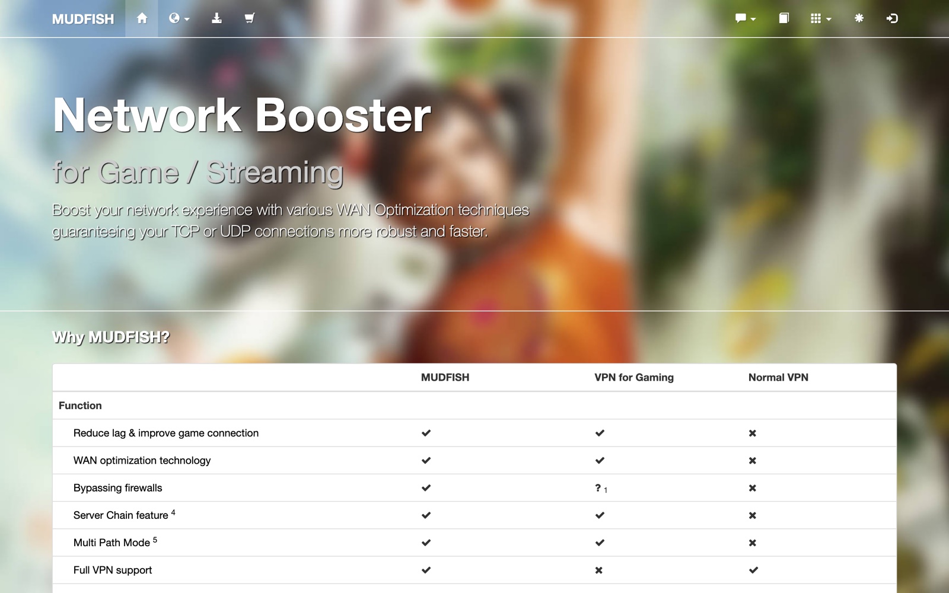Open the shopping cart icon
Viewport: 949px width, 593px height.
pyautogui.click(x=250, y=18)
